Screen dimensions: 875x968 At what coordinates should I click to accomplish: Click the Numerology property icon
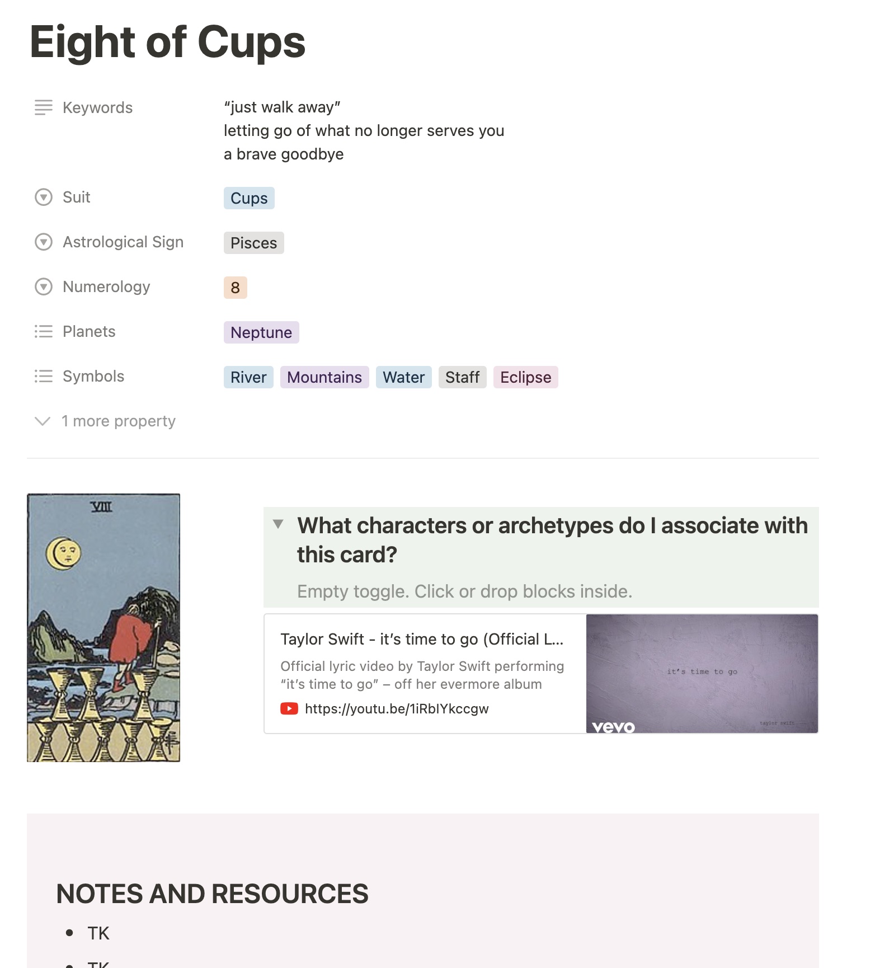[43, 286]
